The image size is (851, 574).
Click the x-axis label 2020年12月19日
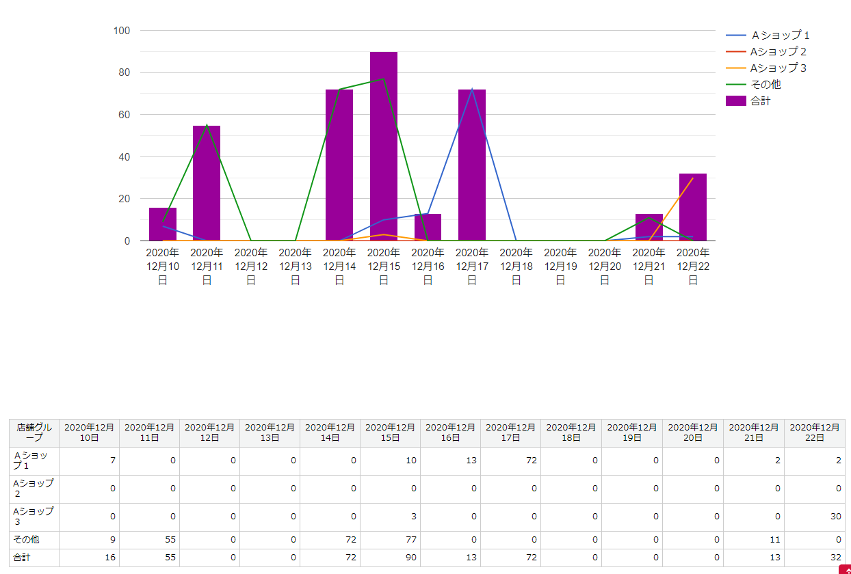point(560,266)
